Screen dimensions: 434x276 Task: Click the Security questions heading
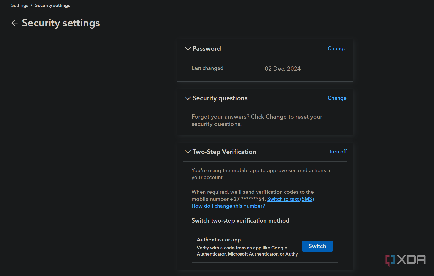[220, 98]
